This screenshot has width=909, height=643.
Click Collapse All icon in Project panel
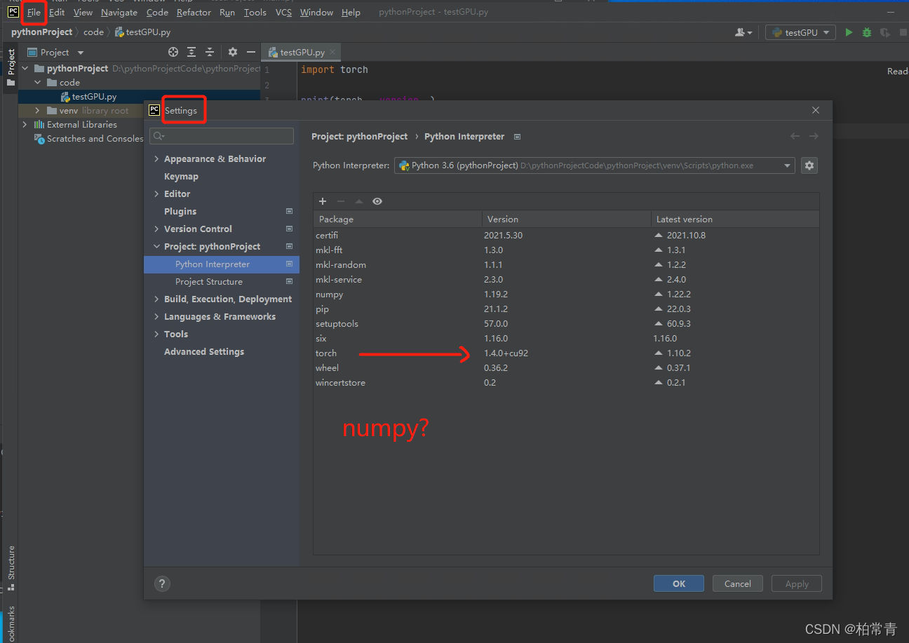[x=209, y=52]
